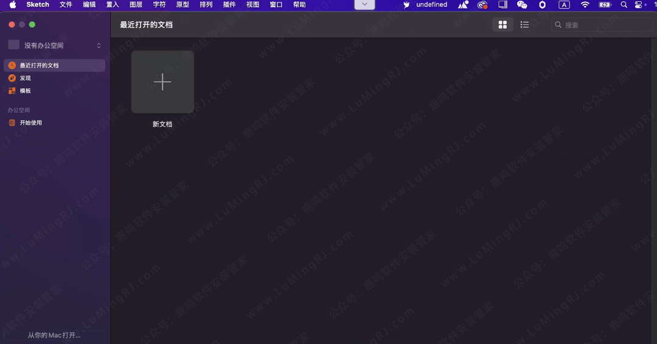The width and height of the screenshot is (657, 344).
Task: Open the 图层 (Layer) menu
Action: click(136, 5)
